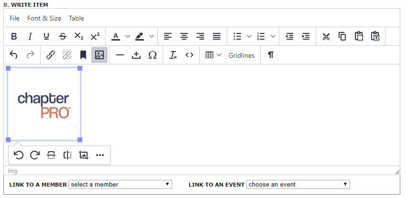Redo edit in the main toolbar
407x198 pixels.
coord(30,55)
